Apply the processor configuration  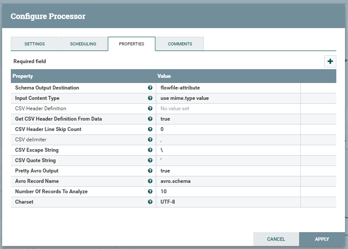[x=322, y=239]
